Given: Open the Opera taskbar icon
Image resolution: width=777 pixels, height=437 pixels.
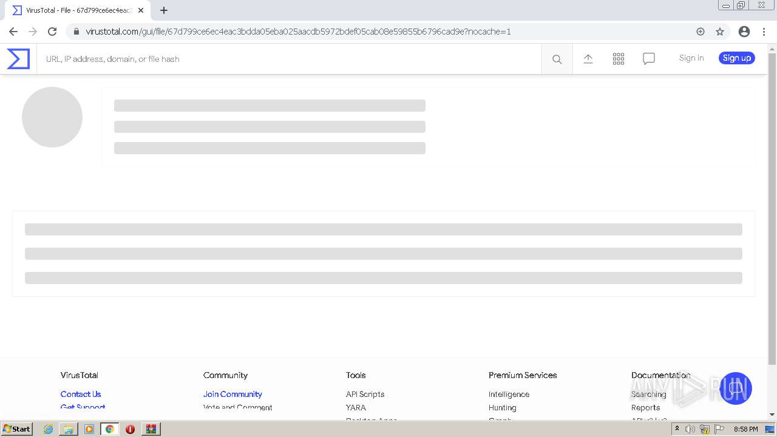Looking at the screenshot, I should pyautogui.click(x=130, y=429).
